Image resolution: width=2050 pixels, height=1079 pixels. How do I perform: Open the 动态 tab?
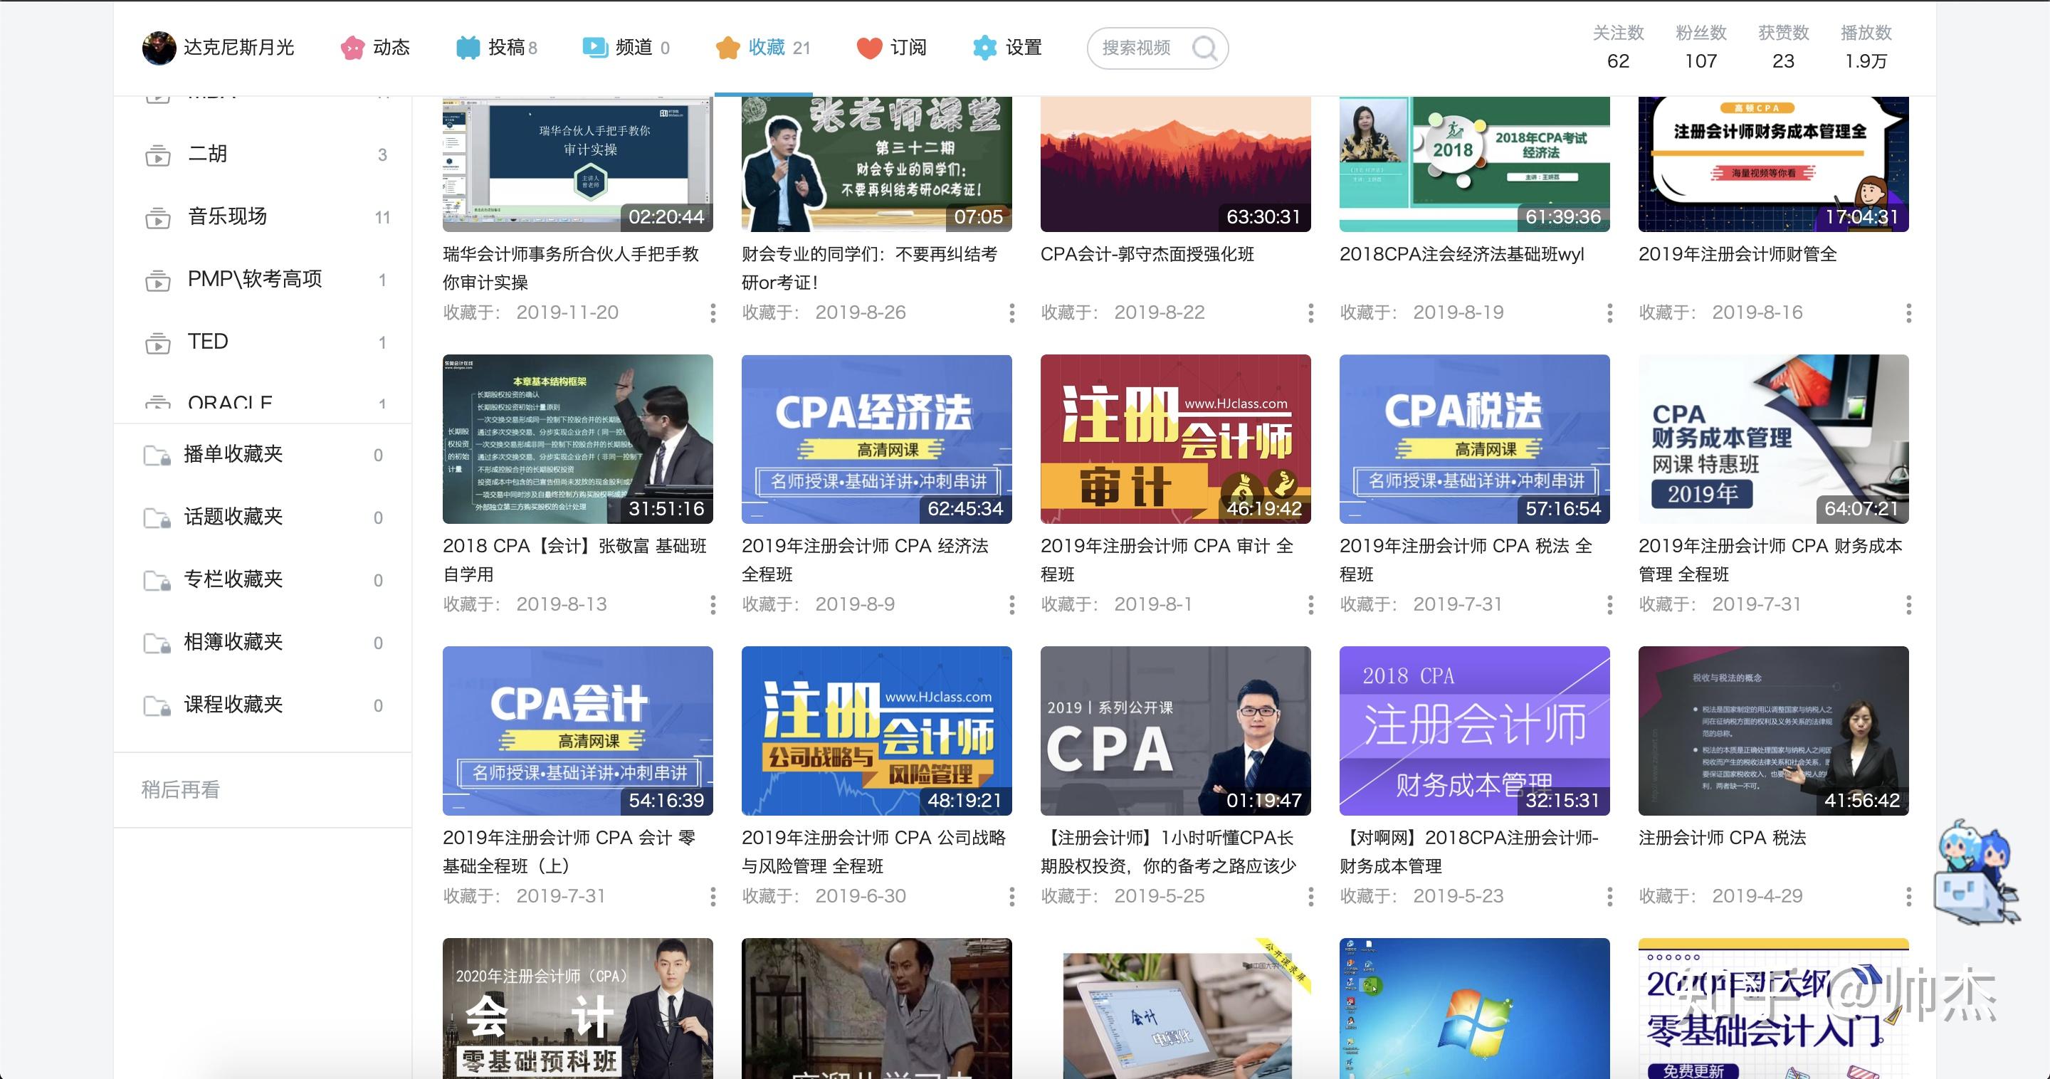click(375, 48)
